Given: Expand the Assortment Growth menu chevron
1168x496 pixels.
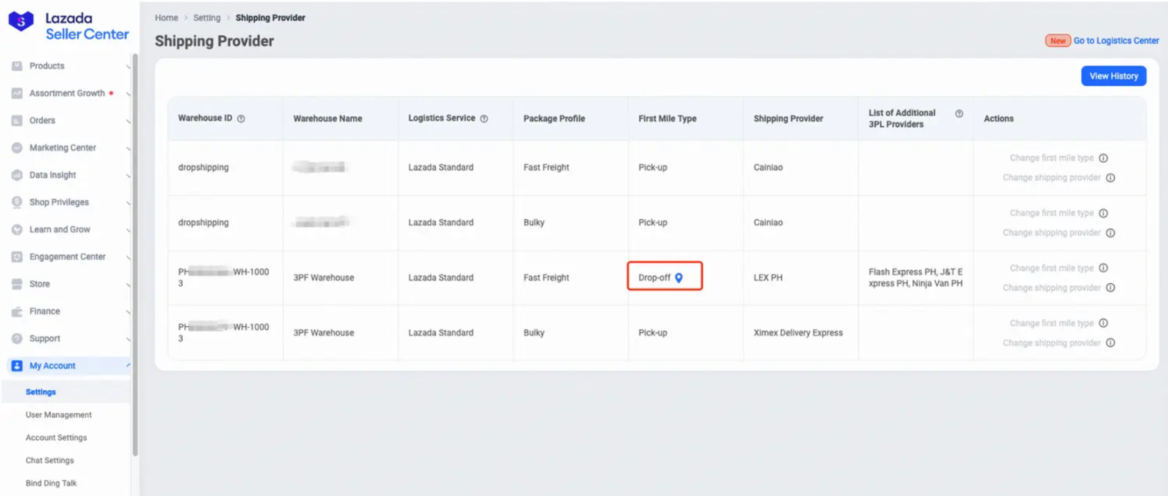Looking at the screenshot, I should tap(128, 94).
